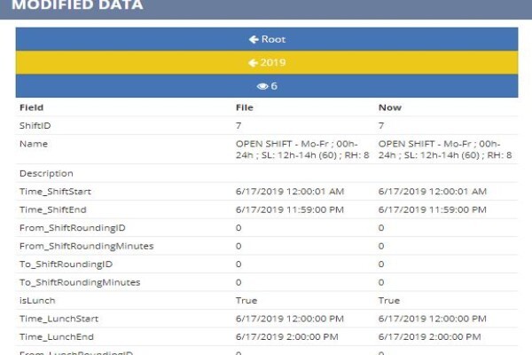Click the Now OPEN SHIFT name value
The height and width of the screenshot is (355, 532).
445,149
